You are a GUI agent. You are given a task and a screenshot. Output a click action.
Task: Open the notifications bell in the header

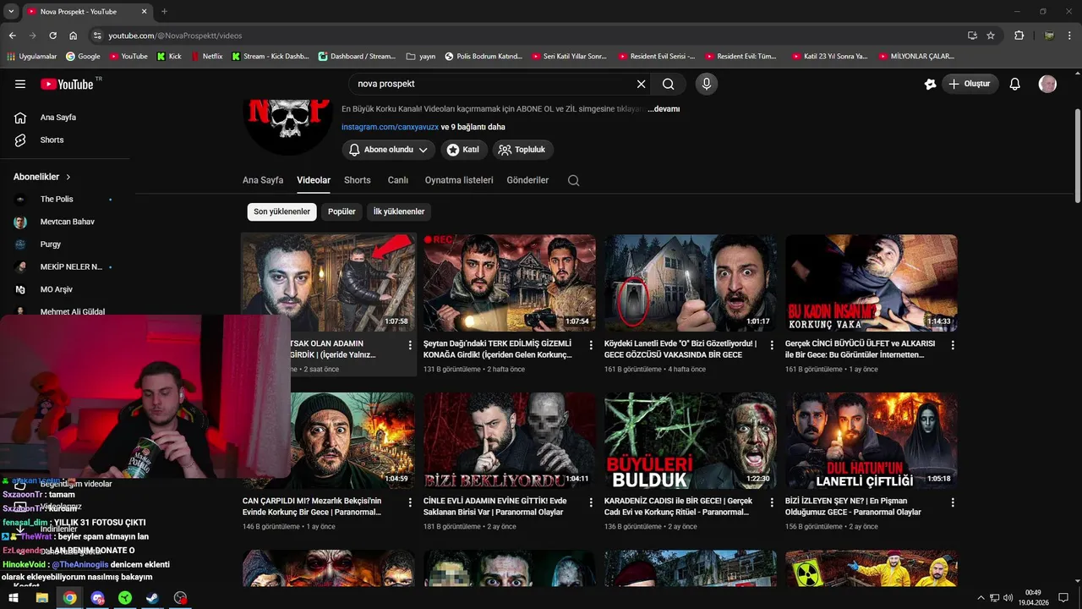point(1015,84)
